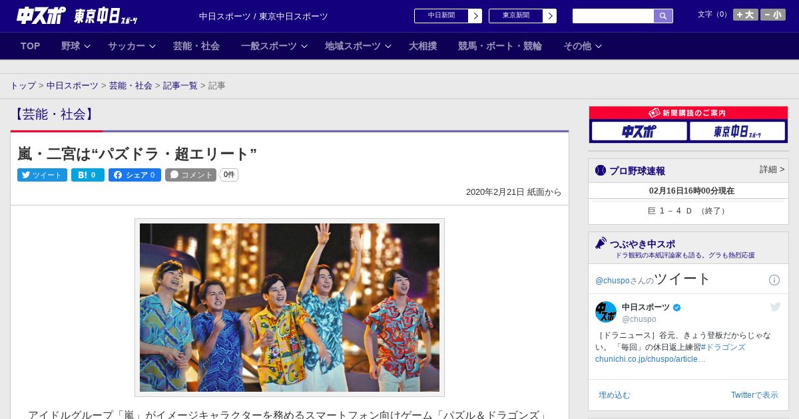Viewport: 799px width, 419px height.
Task: Open the その他 menu
Action: 577,46
